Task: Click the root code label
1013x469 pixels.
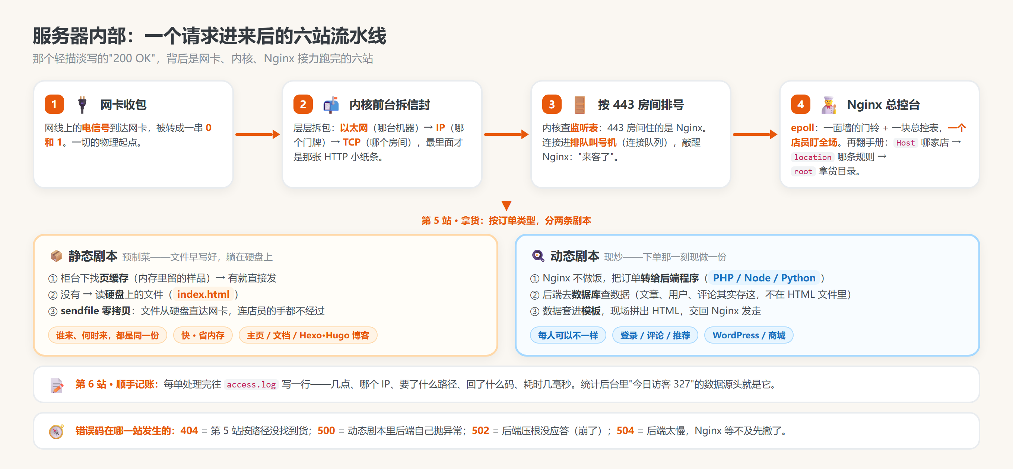Action: click(x=803, y=171)
